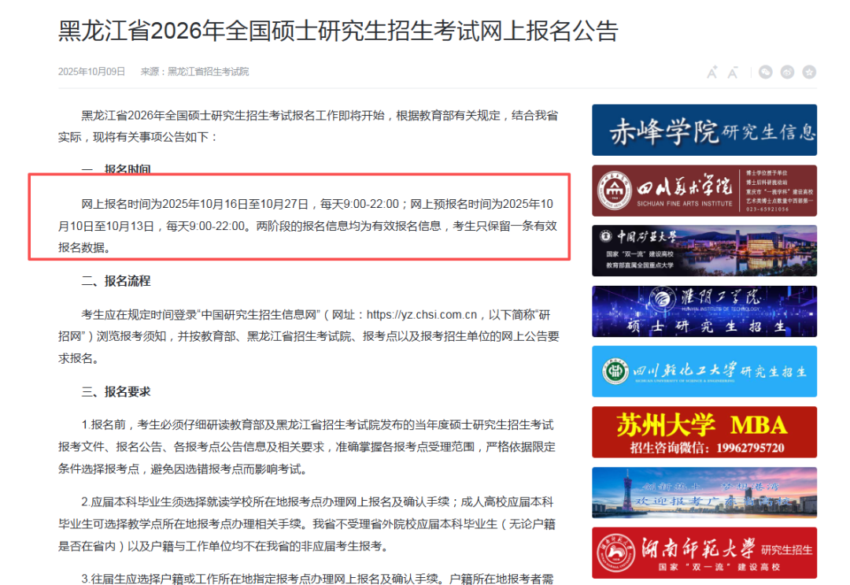This screenshot has height=585, width=850.
Task: Click section heading 二、报名流程
Action: tap(116, 281)
